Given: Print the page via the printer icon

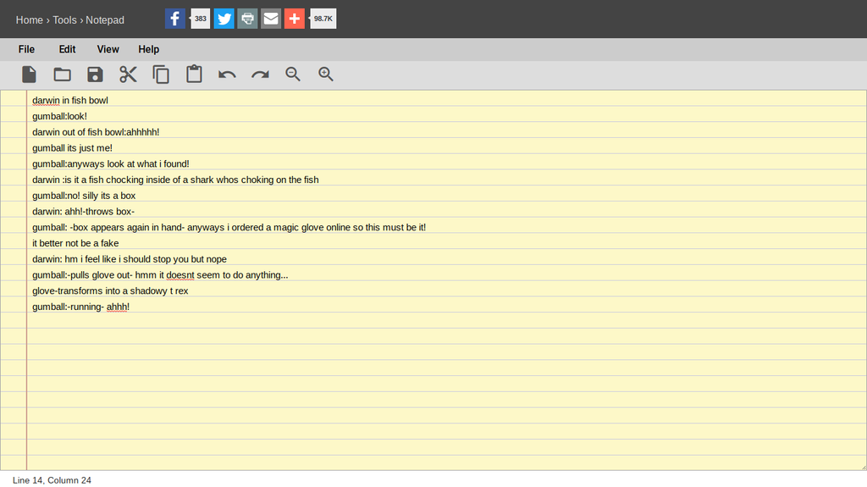Looking at the screenshot, I should (x=247, y=19).
